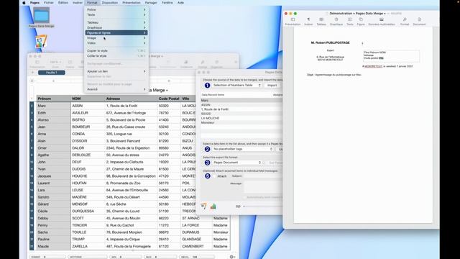Select the BISTRO cell in NOM column
This screenshot has height=259, width=460.
pos(88,120)
